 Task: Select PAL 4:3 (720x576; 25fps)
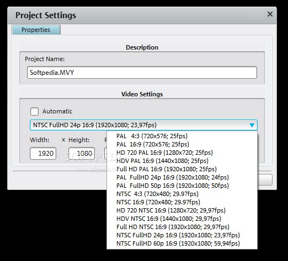(182, 136)
